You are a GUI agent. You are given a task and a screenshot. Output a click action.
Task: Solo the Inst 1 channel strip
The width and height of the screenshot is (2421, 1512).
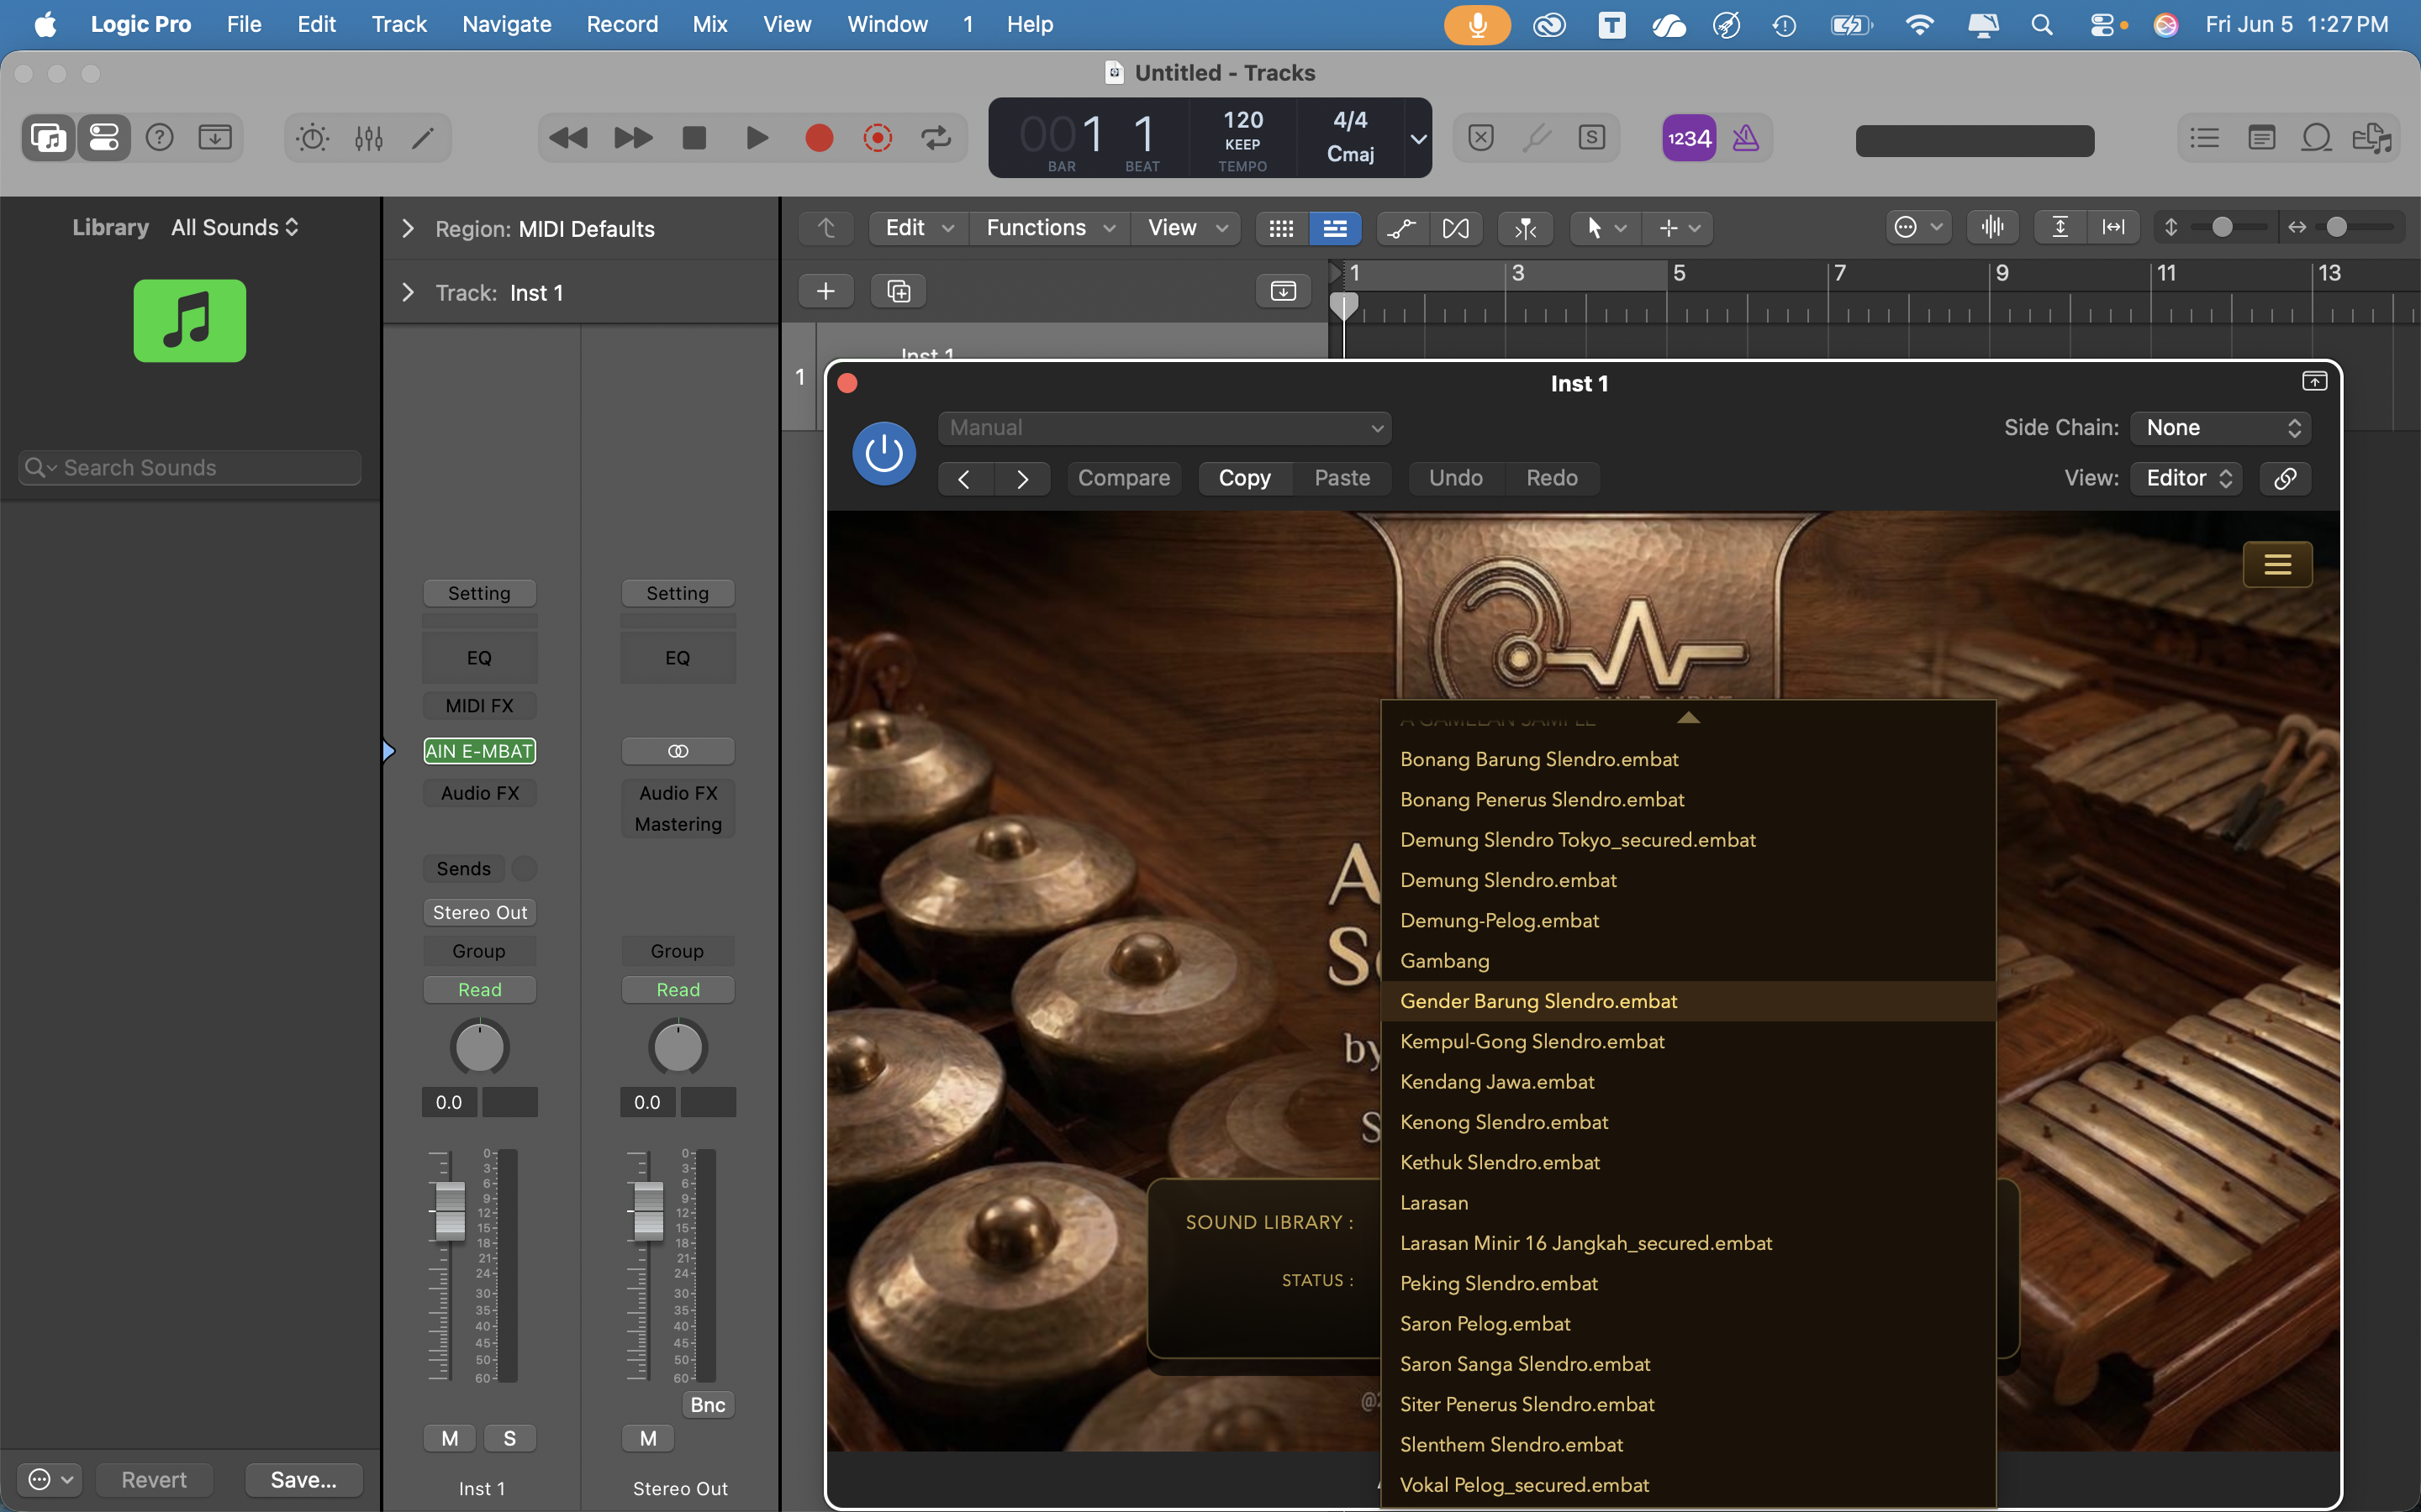(x=510, y=1438)
